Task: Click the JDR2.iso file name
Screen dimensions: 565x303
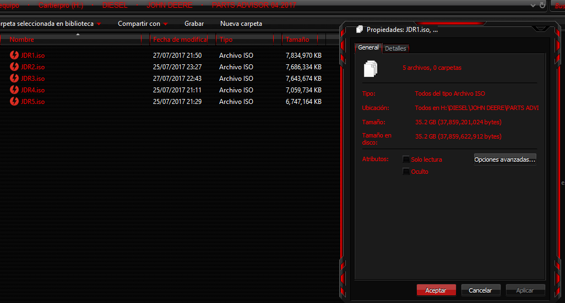Action: pyautogui.click(x=33, y=67)
